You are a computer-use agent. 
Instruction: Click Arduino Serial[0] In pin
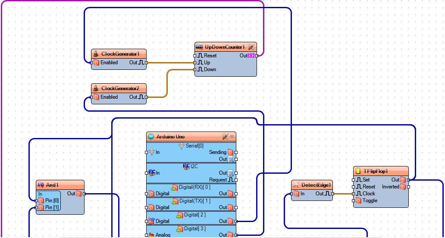tap(147, 152)
